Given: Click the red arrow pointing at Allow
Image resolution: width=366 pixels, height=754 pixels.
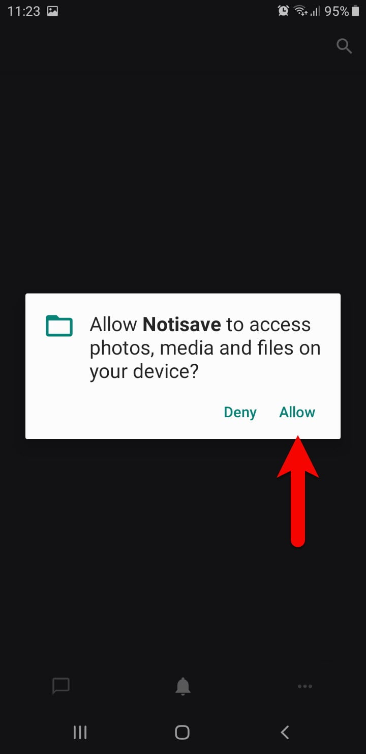Looking at the screenshot, I should [x=298, y=490].
